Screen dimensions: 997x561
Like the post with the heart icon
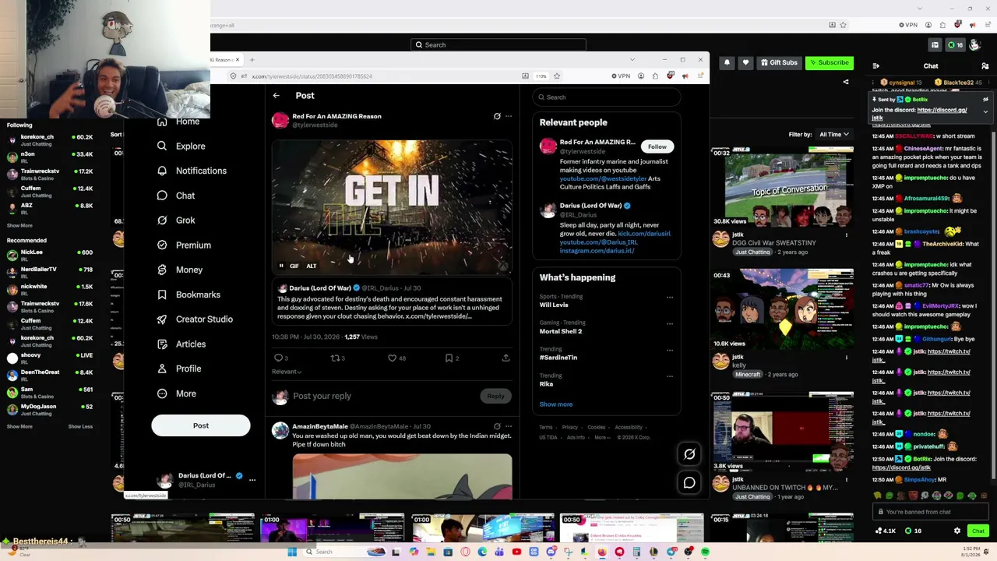click(x=393, y=358)
